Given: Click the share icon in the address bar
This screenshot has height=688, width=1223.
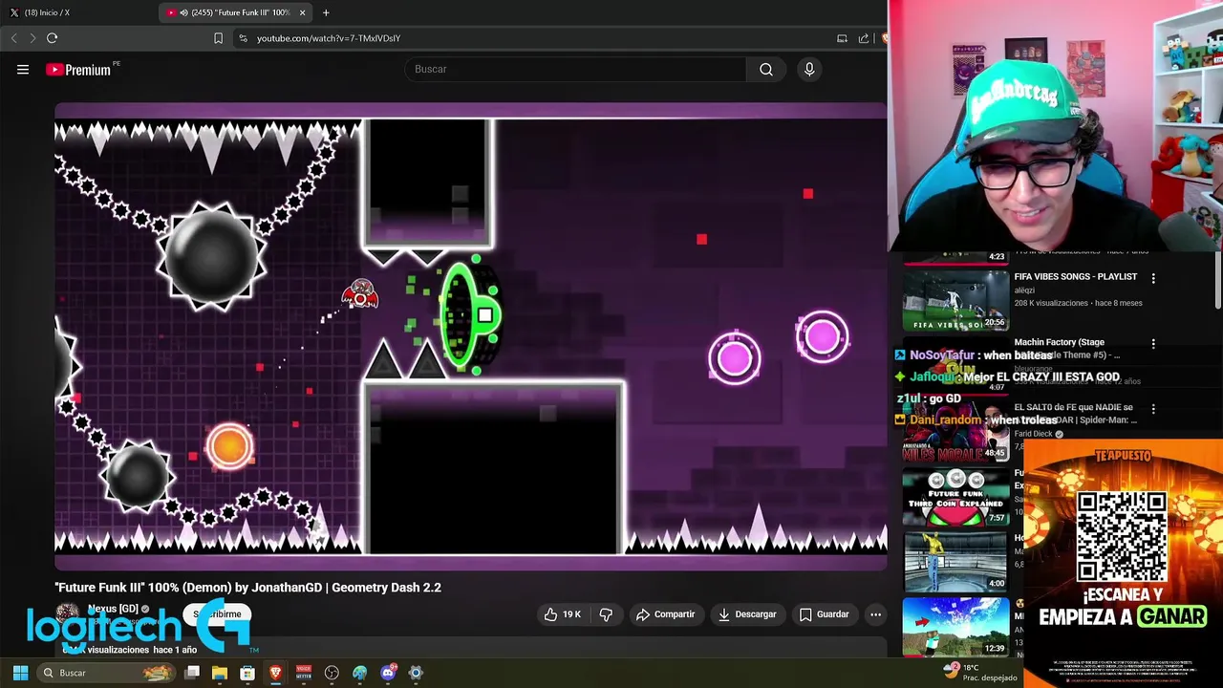Looking at the screenshot, I should tap(864, 38).
